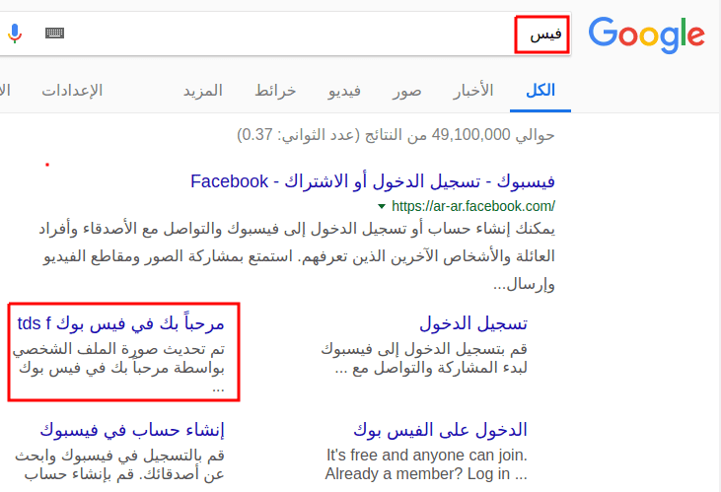The width and height of the screenshot is (721, 492).
Task: Switch to the فيديو tab
Action: [344, 91]
